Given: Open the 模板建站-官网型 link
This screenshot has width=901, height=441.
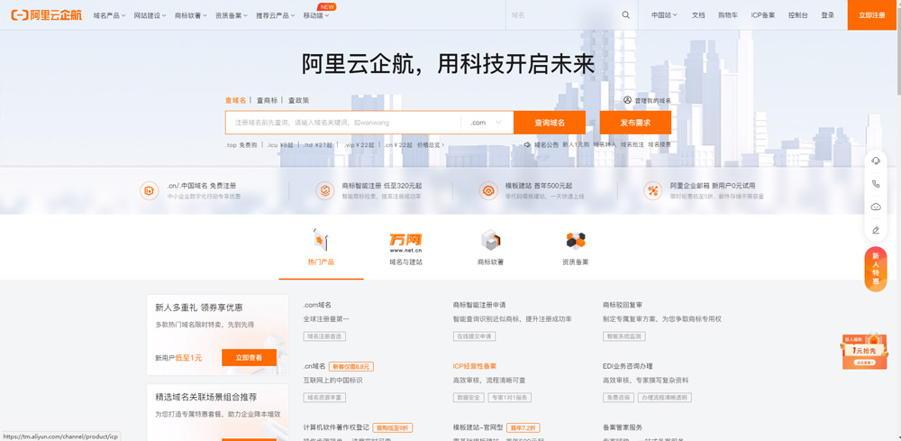Looking at the screenshot, I should coord(478,427).
